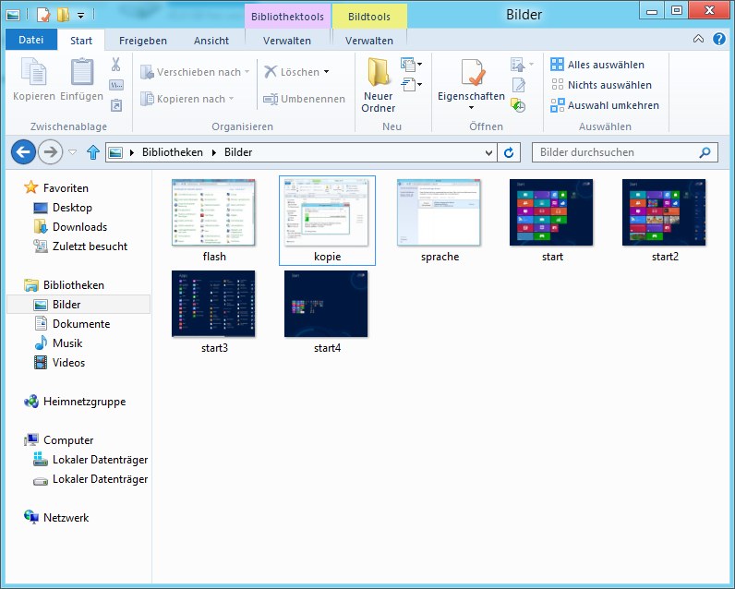Click Nichts auswählen
735x589 pixels.
[x=601, y=85]
